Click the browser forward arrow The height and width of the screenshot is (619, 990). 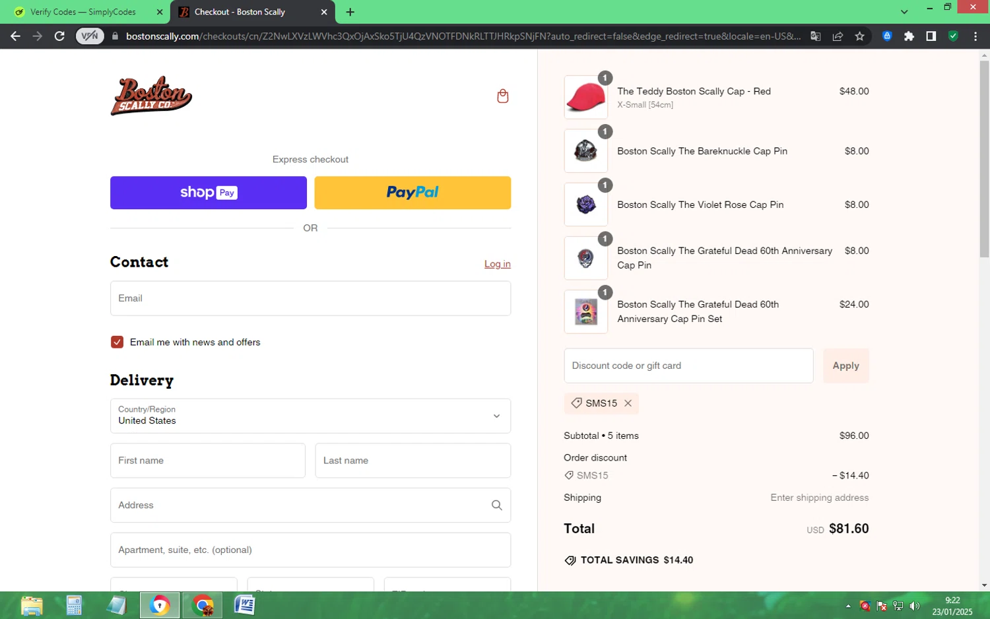(38, 36)
